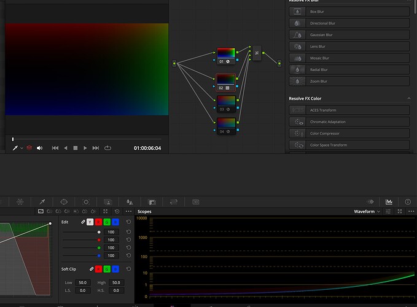Open the Waveform scope type dropdown

pyautogui.click(x=367, y=211)
